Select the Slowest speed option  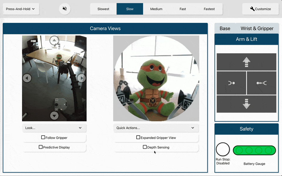(x=103, y=9)
